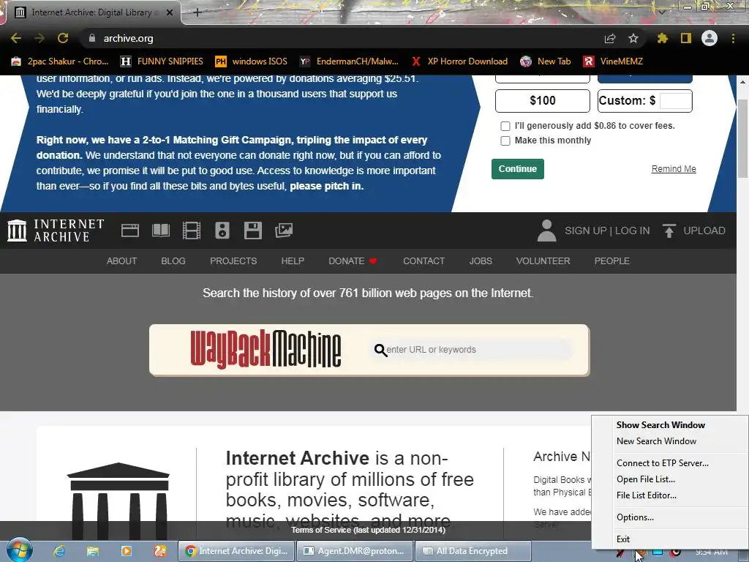Open the Texts book icon

tap(160, 231)
